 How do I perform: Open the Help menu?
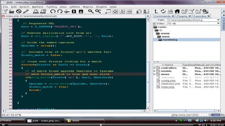click(113, 7)
